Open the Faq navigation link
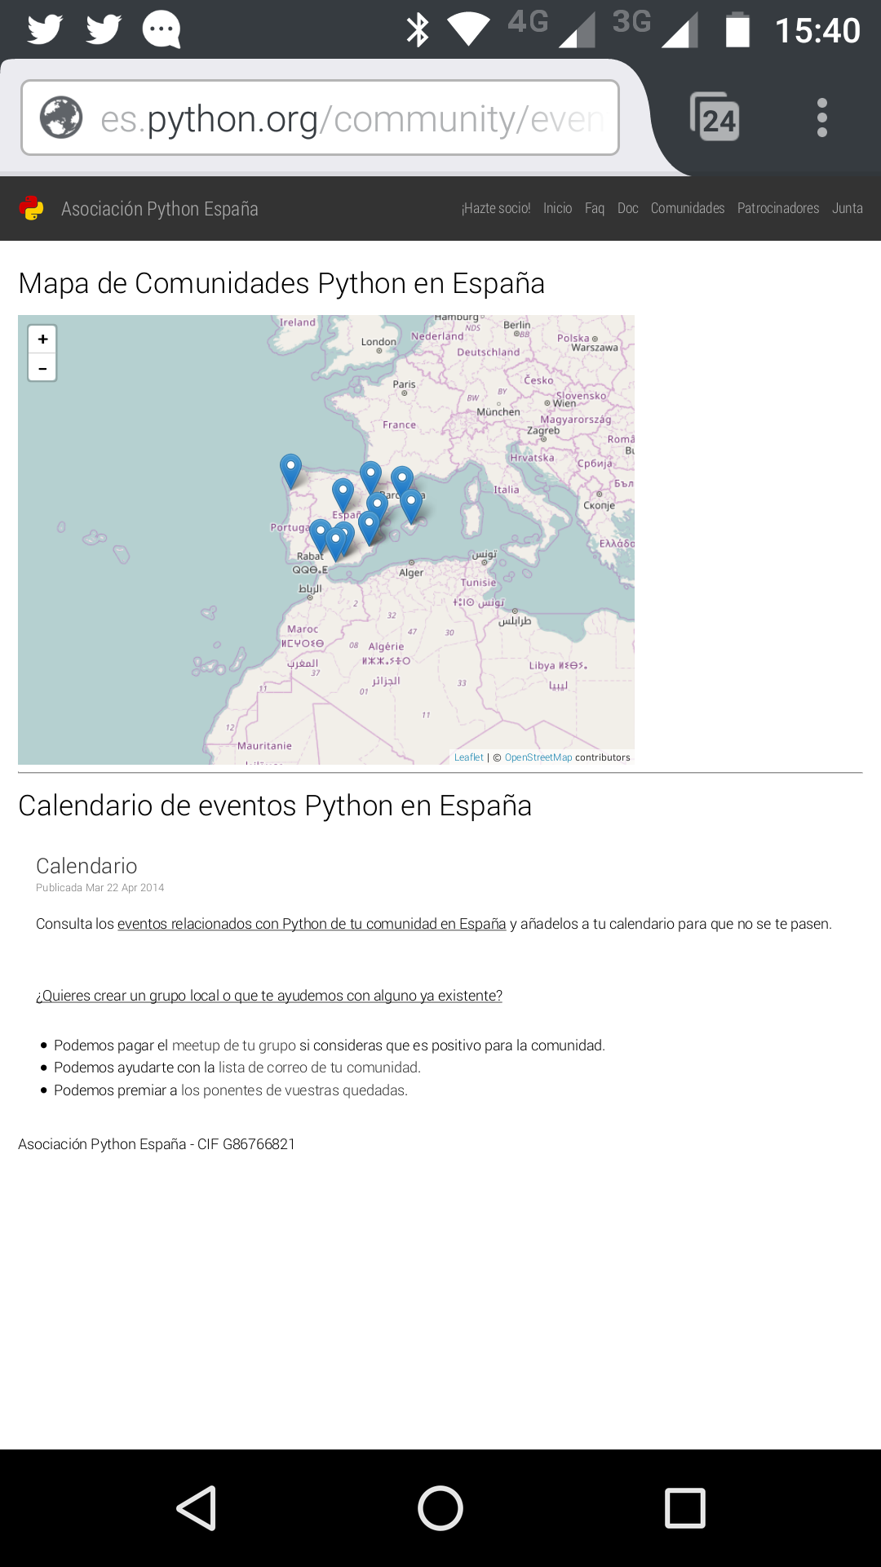Screen dimensions: 881x1567 click(594, 209)
